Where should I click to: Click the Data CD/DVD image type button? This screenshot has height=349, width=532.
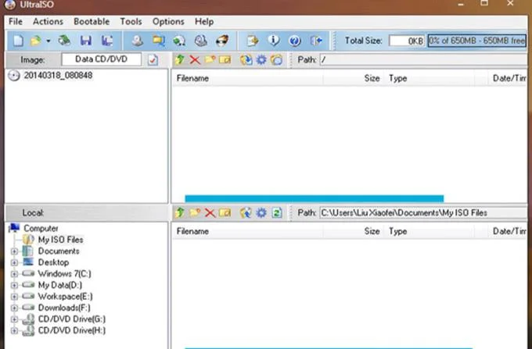[x=101, y=59]
